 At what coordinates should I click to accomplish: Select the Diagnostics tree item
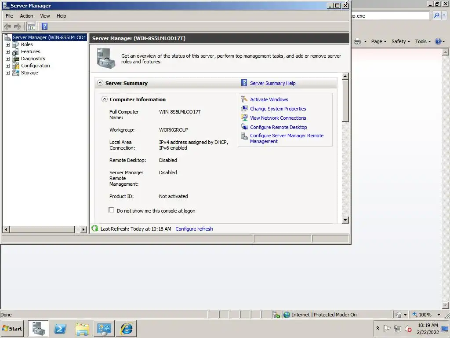pos(33,59)
